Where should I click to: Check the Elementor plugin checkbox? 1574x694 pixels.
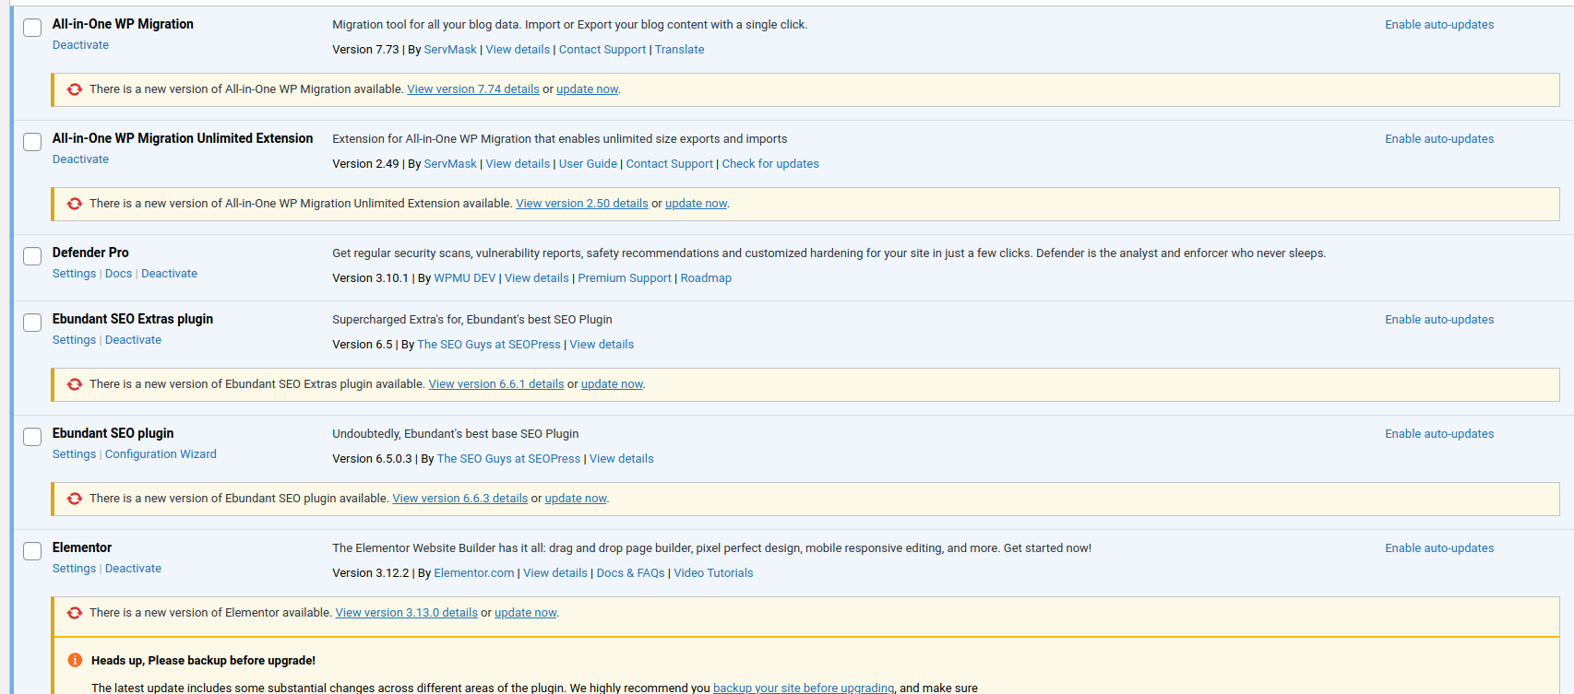point(32,551)
